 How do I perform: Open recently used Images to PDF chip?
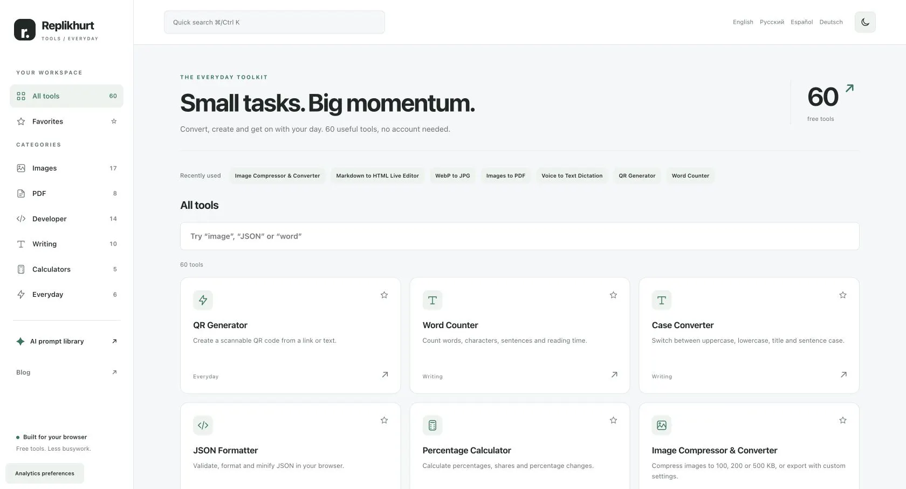tap(505, 176)
